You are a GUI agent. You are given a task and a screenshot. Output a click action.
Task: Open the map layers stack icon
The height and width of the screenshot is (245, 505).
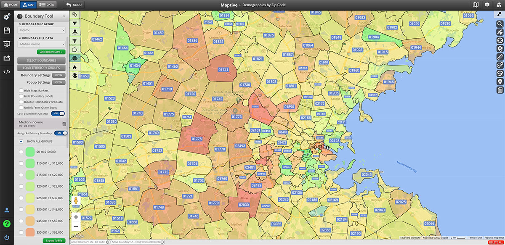(x=487, y=5)
